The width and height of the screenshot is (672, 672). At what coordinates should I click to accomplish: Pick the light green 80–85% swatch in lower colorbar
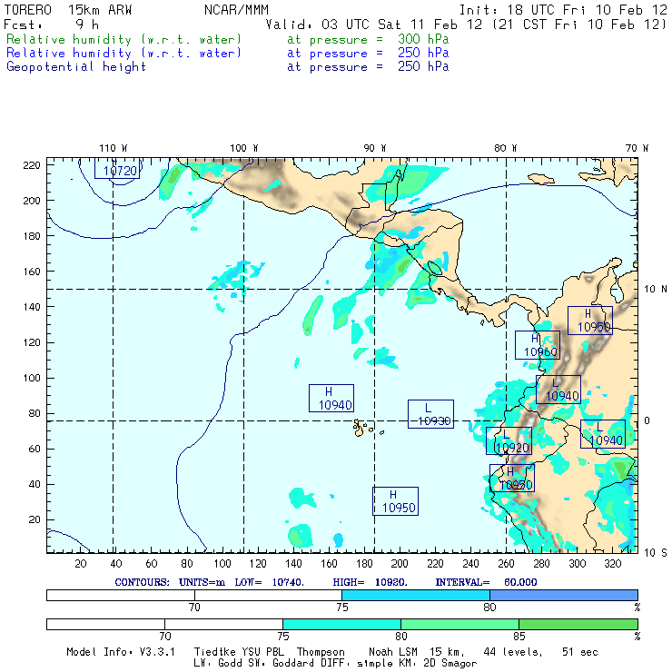(460, 625)
